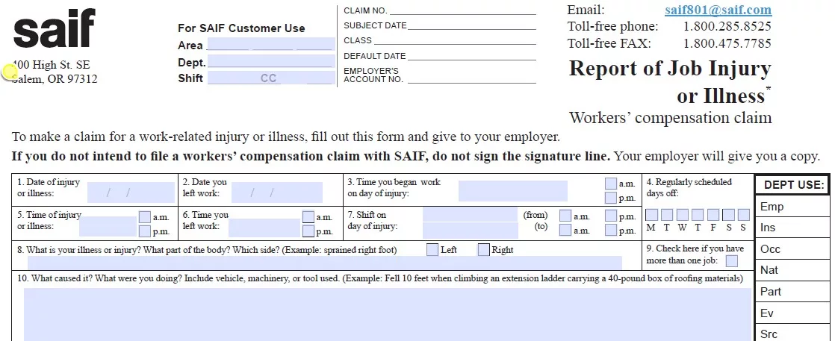Check the more than one job box
Viewport: 835px width, 341px height.
point(732,261)
